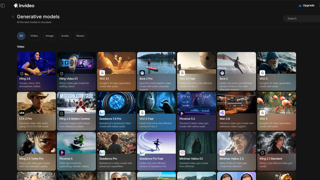Open the VEO 2 flamingos thumbnail
Screen dimensions: 320x180
pyautogui.click(x=277, y=103)
